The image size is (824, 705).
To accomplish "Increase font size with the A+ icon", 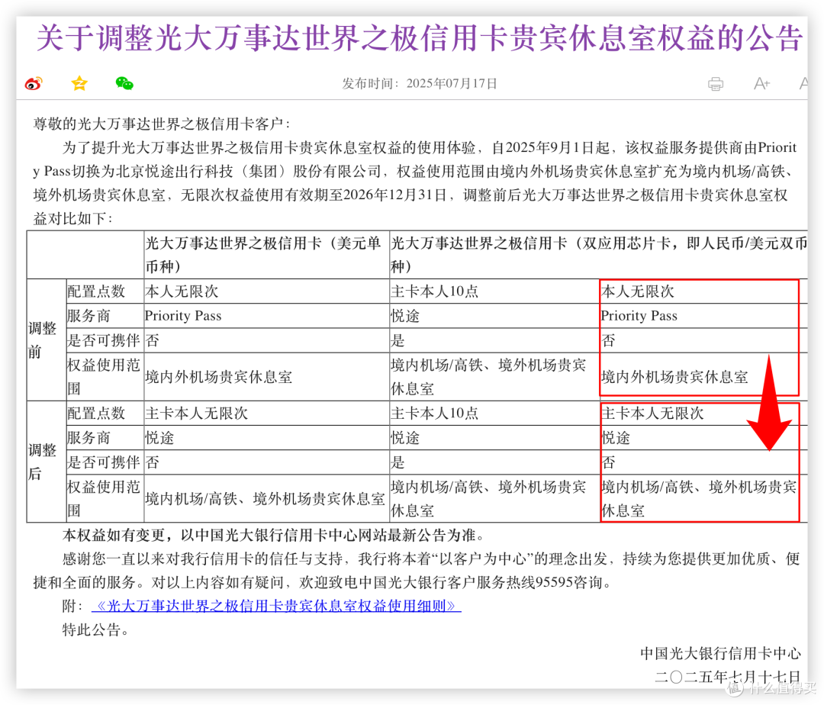I will pyautogui.click(x=761, y=83).
